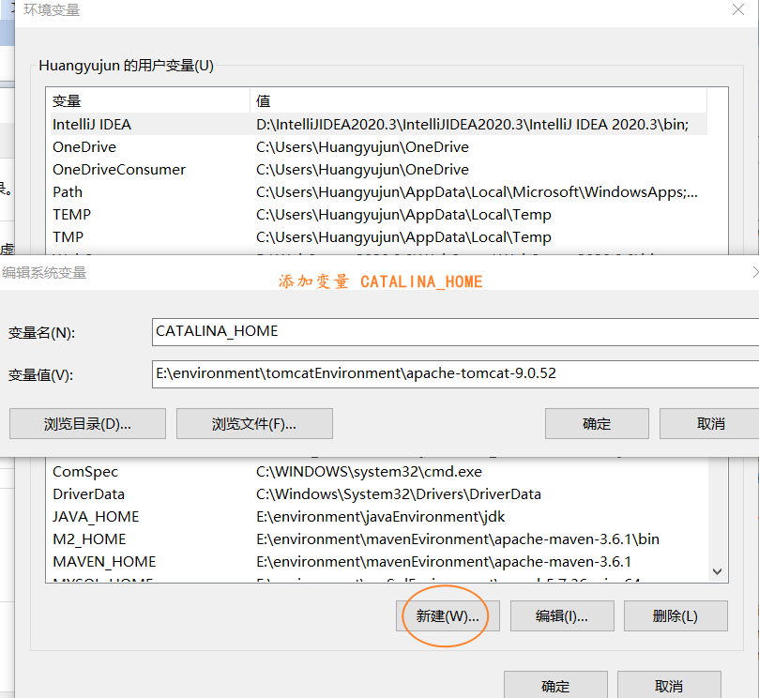Screen dimensions: 759x698
Task: Close the 环境变量 dialog window
Action: [737, 9]
